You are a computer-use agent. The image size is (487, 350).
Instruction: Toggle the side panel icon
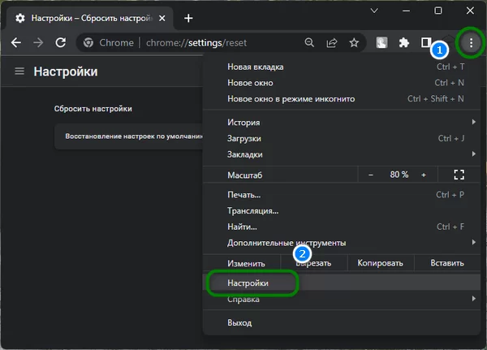click(427, 42)
